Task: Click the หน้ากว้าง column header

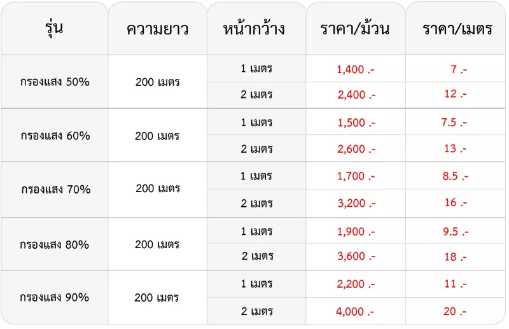Action: 254,29
